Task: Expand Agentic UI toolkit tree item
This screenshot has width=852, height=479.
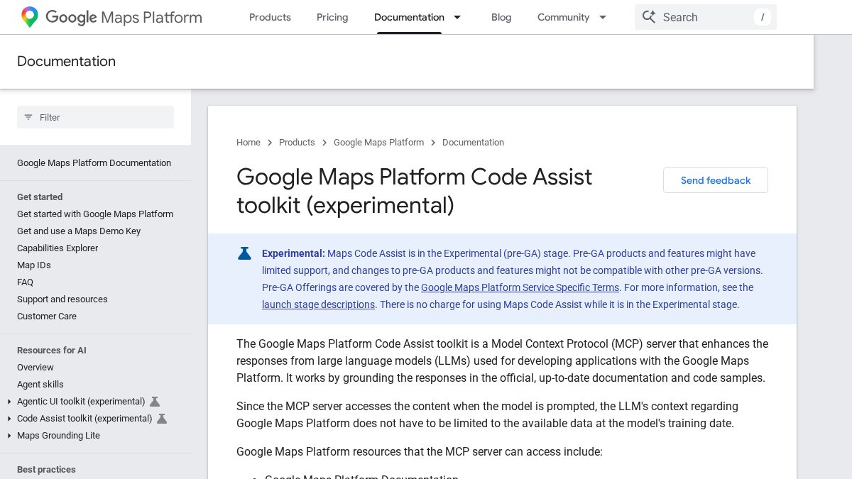Action: click(x=9, y=402)
